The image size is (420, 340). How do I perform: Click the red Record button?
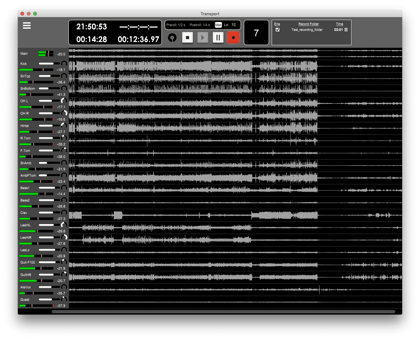click(233, 38)
